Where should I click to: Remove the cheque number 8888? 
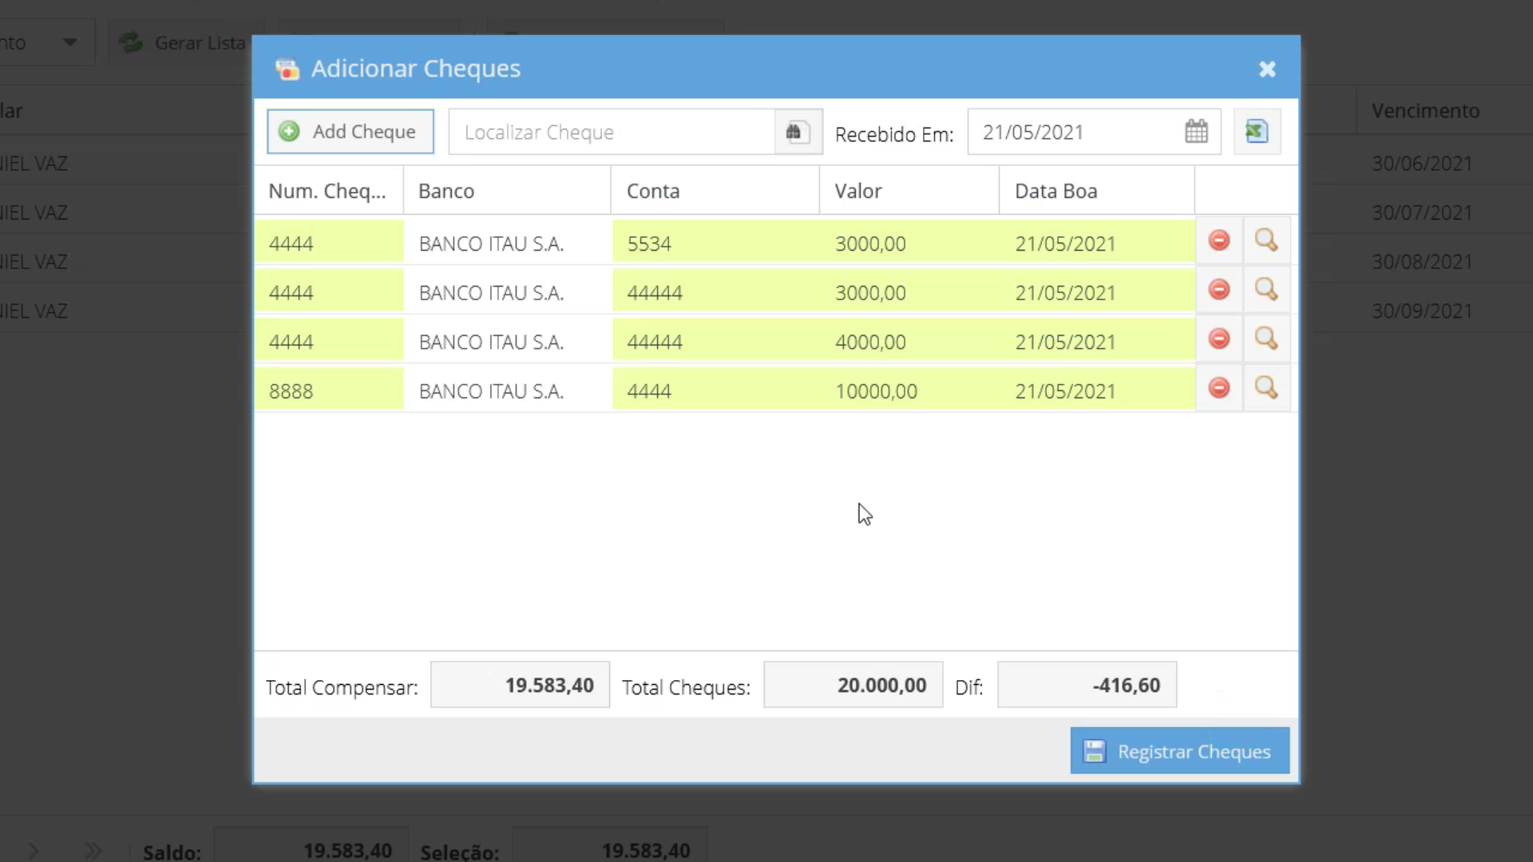tap(1219, 389)
